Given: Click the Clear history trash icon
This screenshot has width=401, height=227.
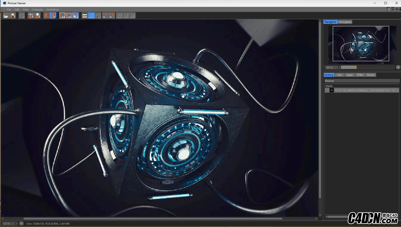Looking at the screenshot, I should click(47, 15).
